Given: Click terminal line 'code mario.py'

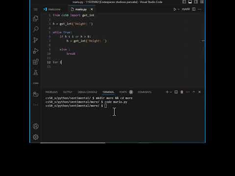Looking at the screenshot, I should [x=116, y=102].
